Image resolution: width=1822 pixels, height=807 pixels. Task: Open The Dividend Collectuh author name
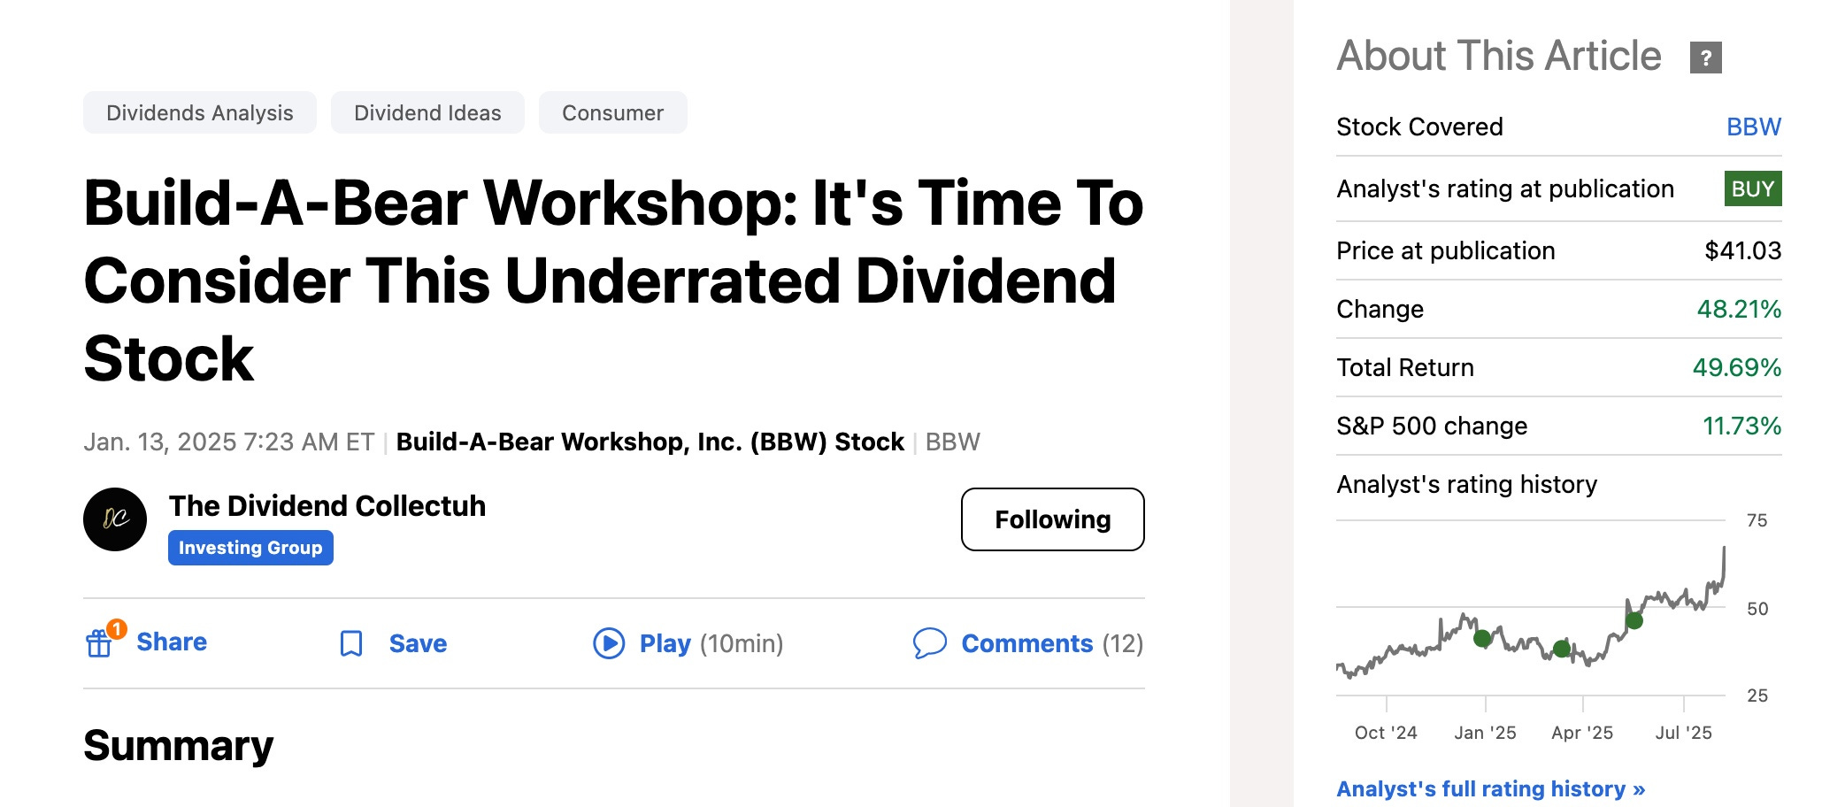[x=327, y=505]
